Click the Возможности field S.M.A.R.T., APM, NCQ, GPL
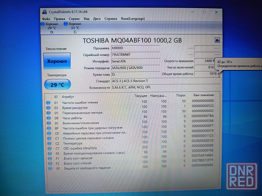 [165, 87]
